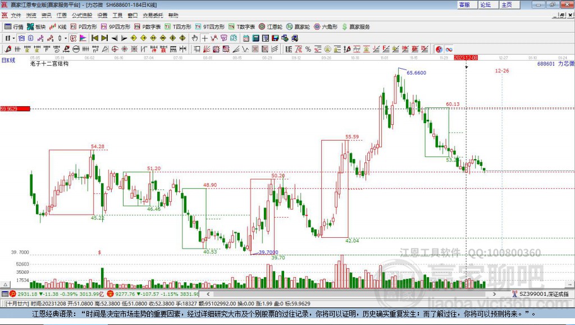Open the K线 chart view
575x325 pixels.
point(58,26)
